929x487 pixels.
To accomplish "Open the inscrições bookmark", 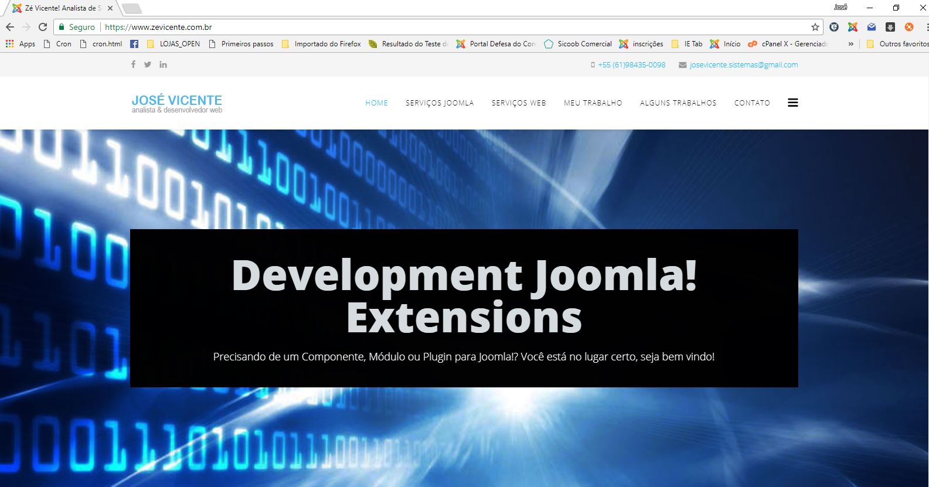I will coord(641,44).
